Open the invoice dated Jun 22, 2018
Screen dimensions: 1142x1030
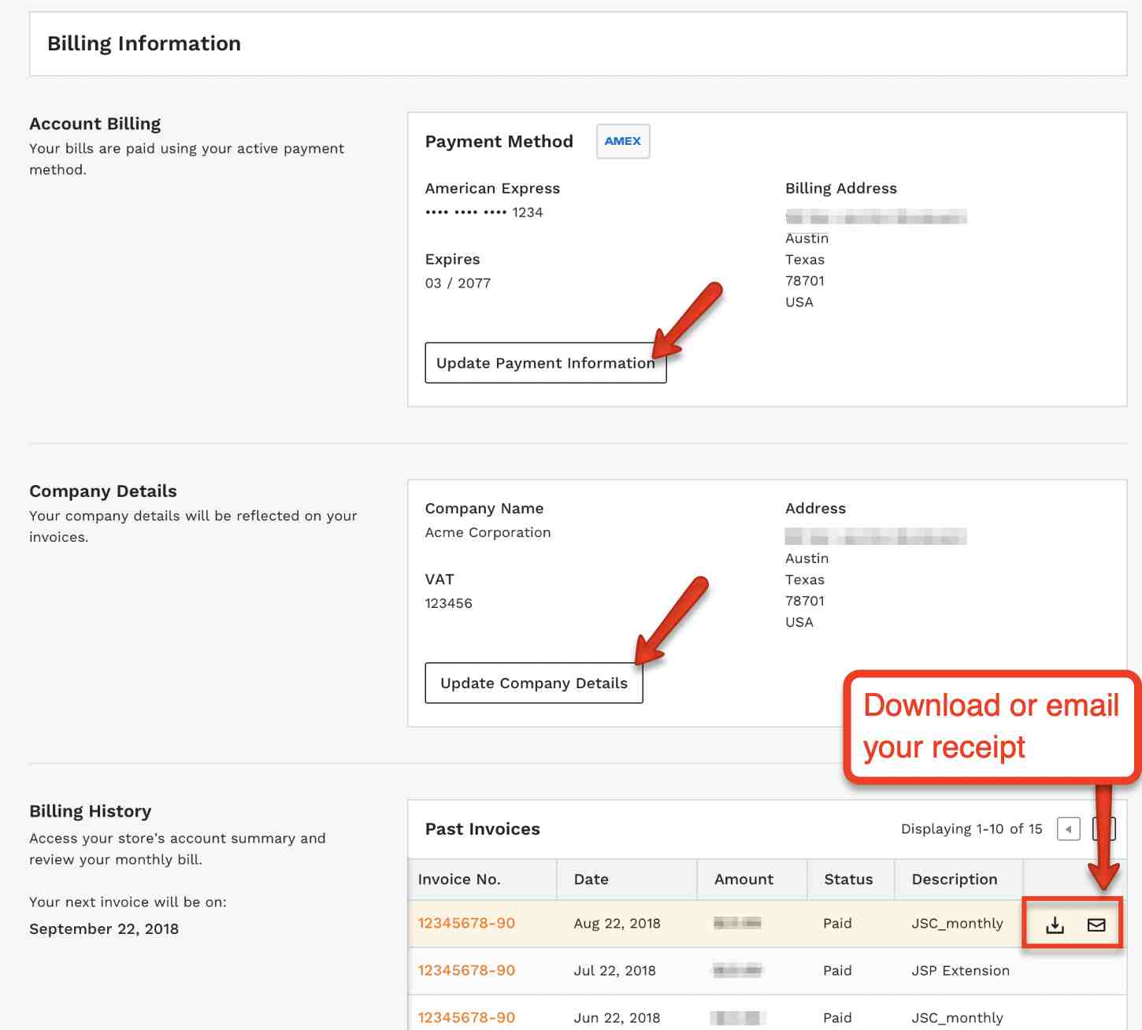click(466, 1017)
